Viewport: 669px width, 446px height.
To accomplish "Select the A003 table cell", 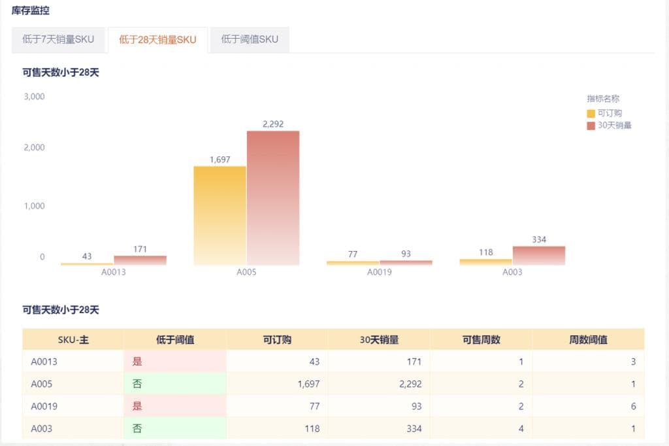I will tap(73, 428).
